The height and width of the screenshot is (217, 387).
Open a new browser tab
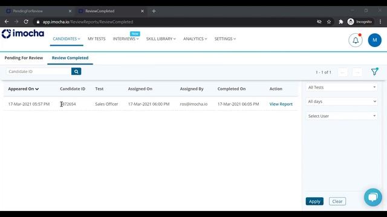point(154,11)
